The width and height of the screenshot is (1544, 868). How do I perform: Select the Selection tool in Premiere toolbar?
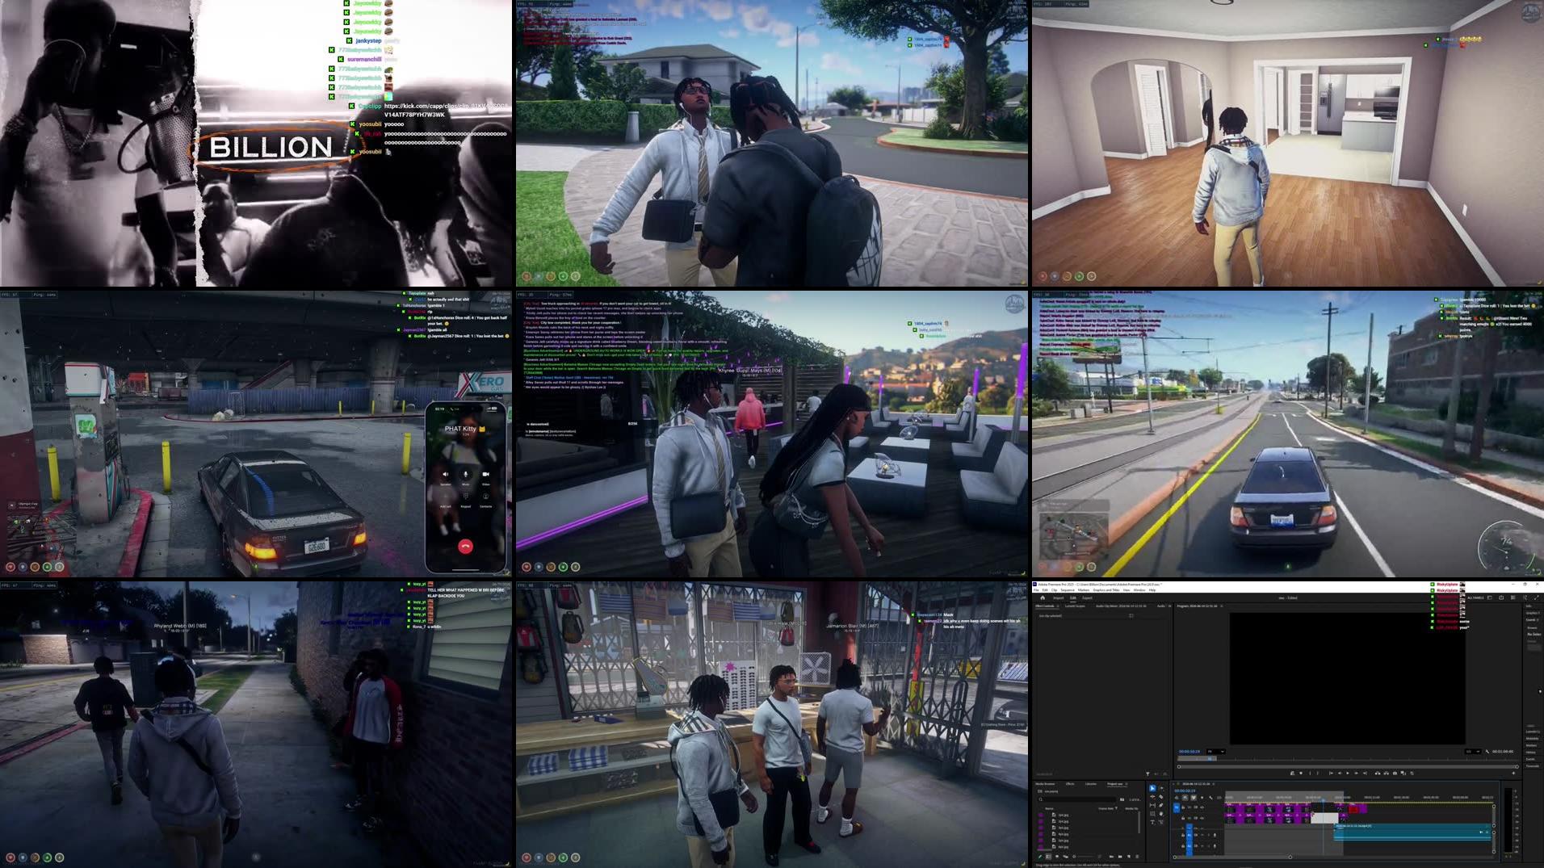(x=1152, y=788)
